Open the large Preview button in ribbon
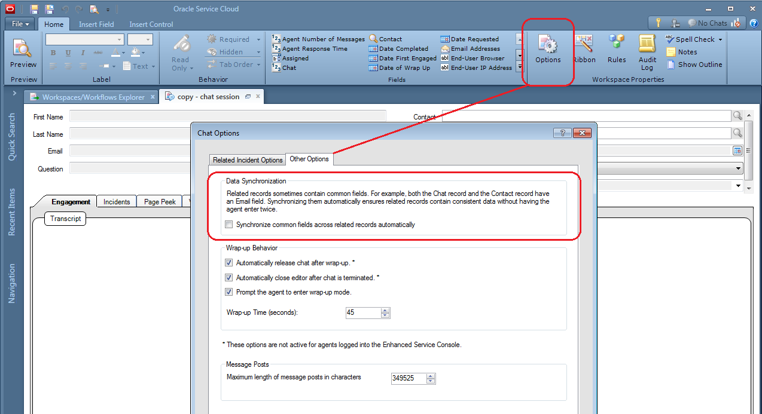 [23, 54]
